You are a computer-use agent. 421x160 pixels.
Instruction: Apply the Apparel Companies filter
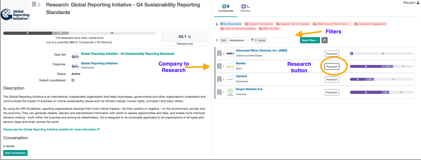click(x=259, y=24)
